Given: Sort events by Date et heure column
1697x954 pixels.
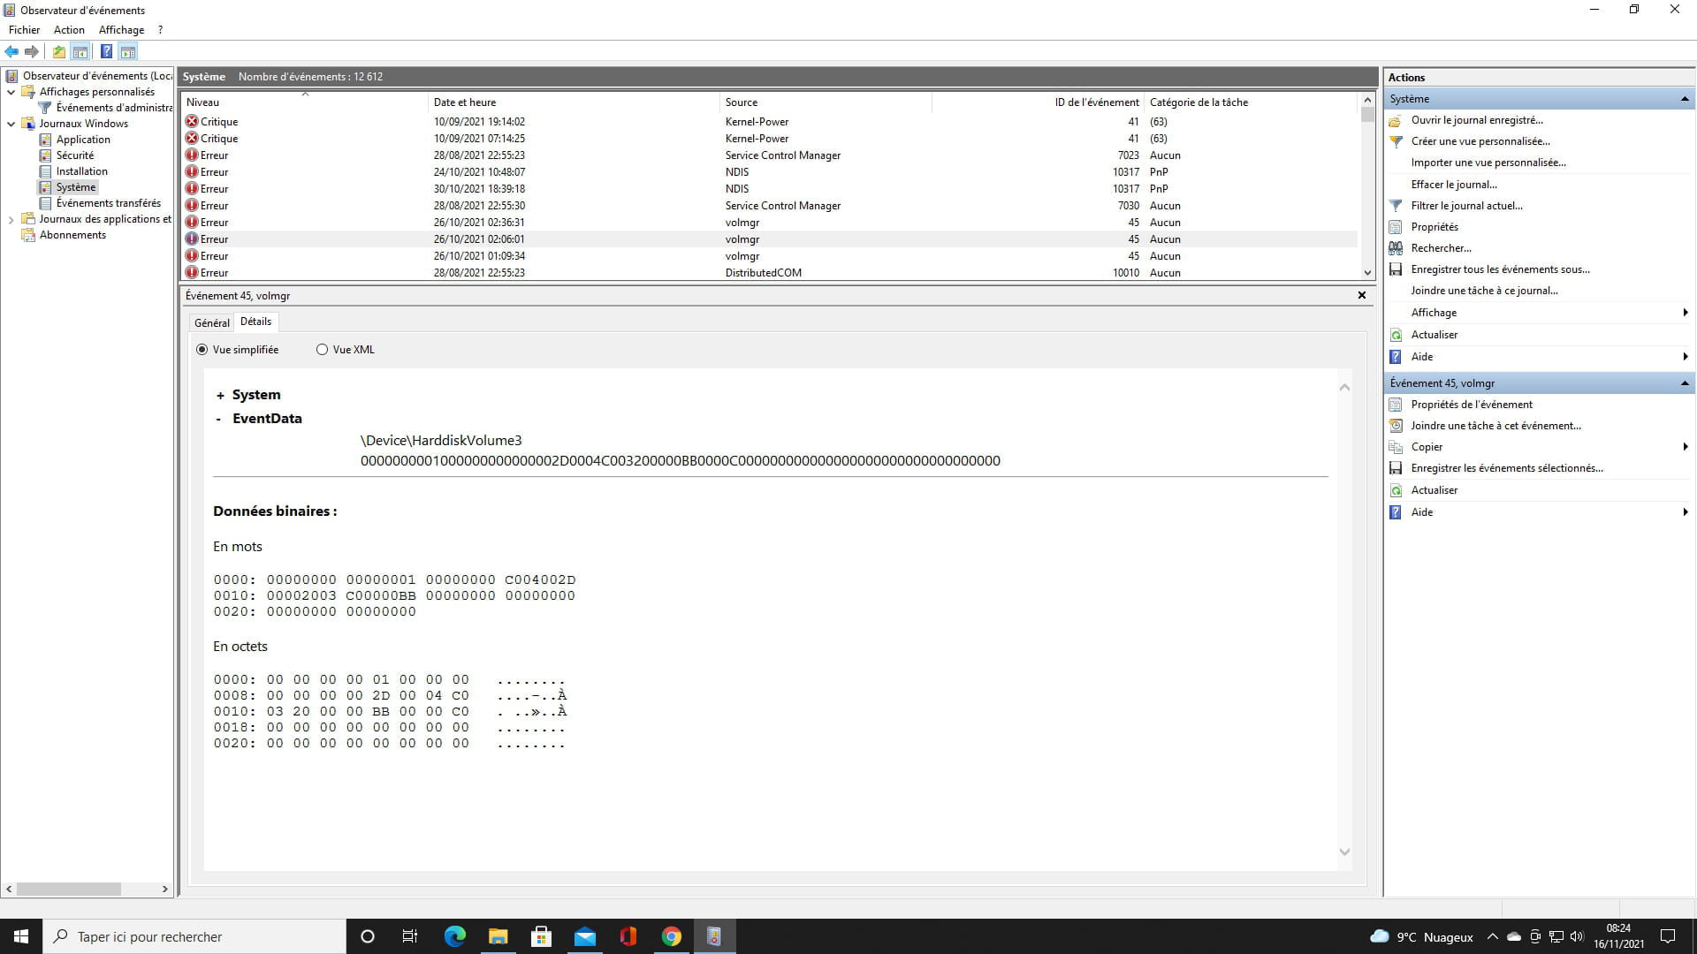Looking at the screenshot, I should pyautogui.click(x=574, y=102).
